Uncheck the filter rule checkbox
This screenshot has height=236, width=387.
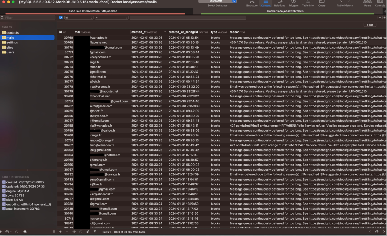click(61, 18)
